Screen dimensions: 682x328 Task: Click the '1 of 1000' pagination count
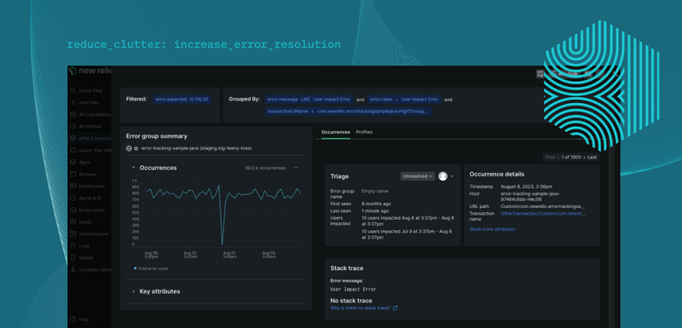click(571, 158)
